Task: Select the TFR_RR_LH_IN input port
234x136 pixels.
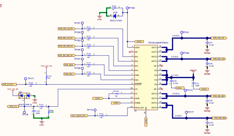Action: click(67, 38)
